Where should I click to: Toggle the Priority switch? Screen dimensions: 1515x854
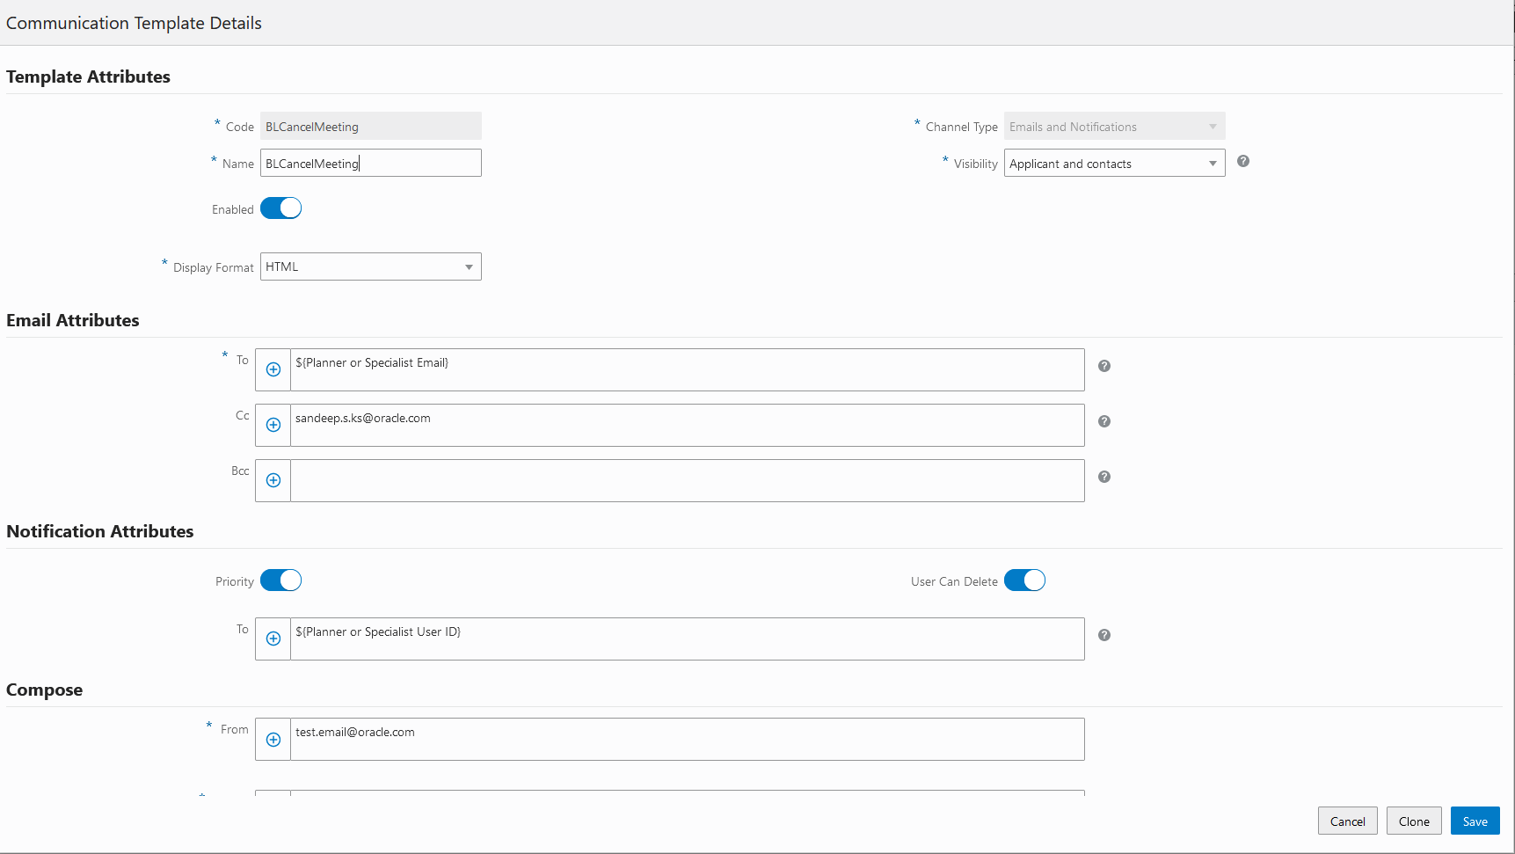click(281, 580)
